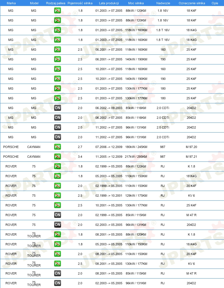Image resolution: width=224 pixels, height=288 pixels.
Task: Click petrol icon in Rover 75 Tourer 20 K4F row
Action: click(x=58, y=254)
